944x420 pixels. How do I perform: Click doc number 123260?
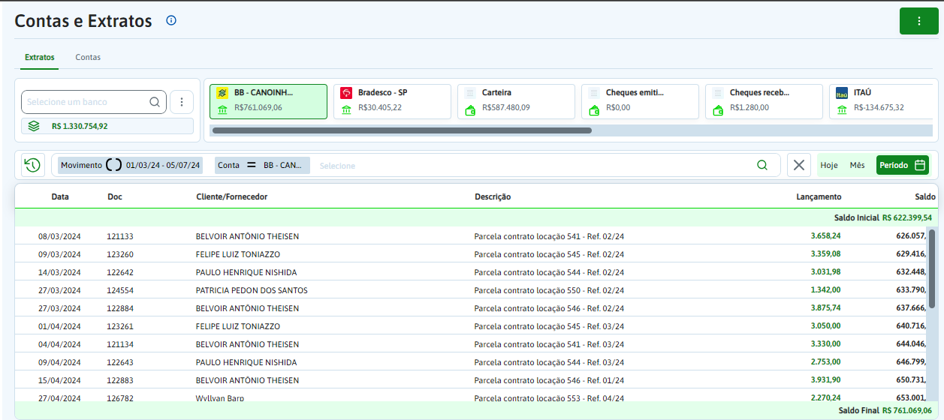120,254
